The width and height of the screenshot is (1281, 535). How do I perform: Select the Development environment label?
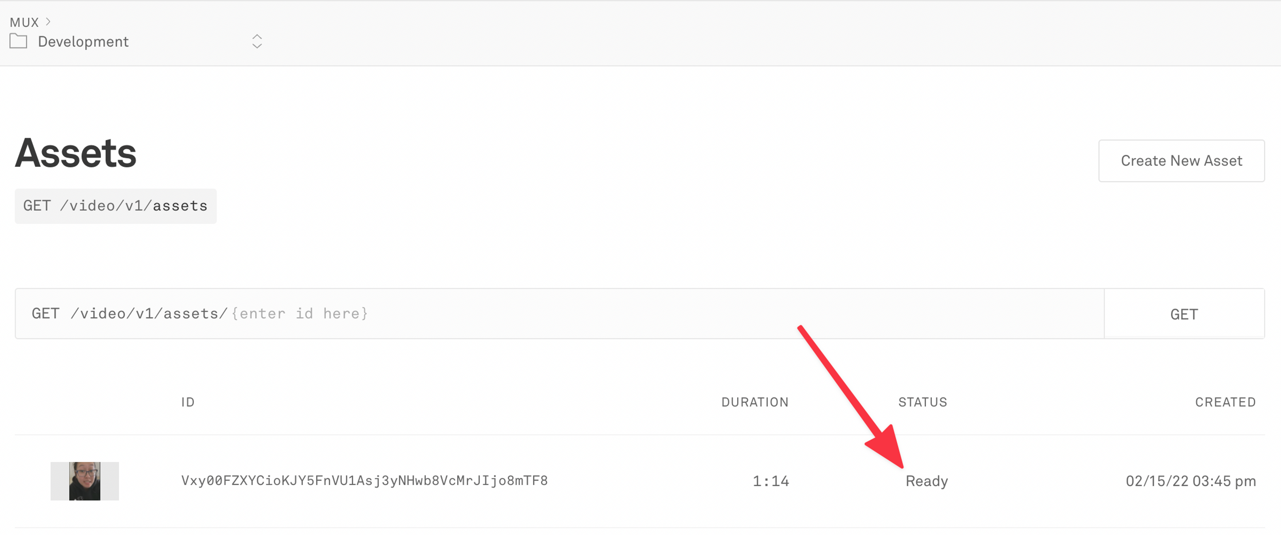[83, 42]
